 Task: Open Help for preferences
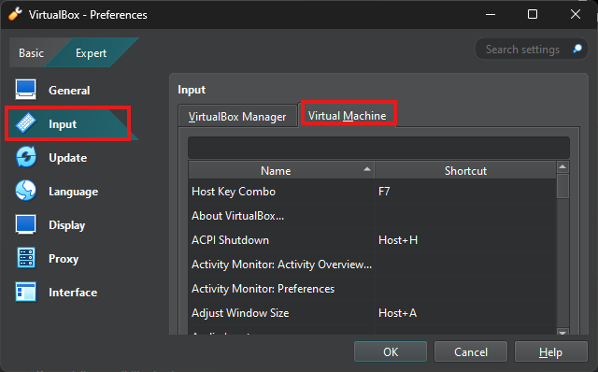tap(550, 351)
